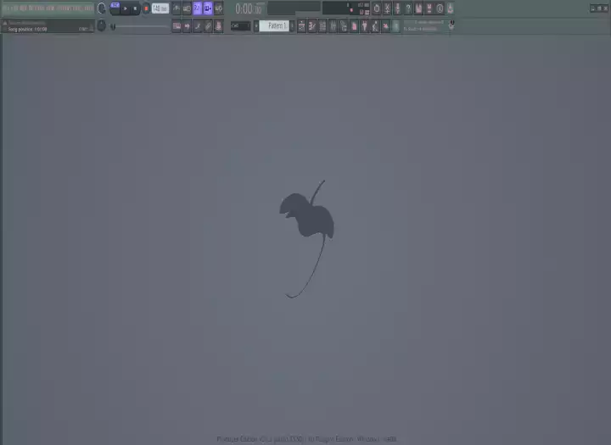
Task: Click the song position slider handle
Action: point(113,26)
